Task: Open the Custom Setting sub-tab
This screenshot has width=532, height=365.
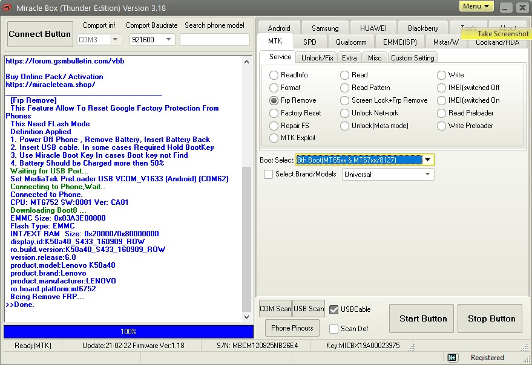Action: click(413, 58)
